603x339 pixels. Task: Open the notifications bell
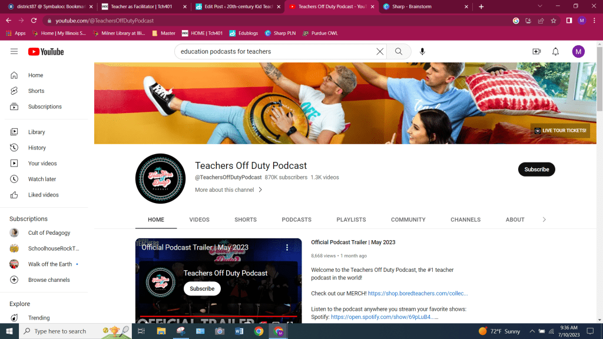coord(555,52)
